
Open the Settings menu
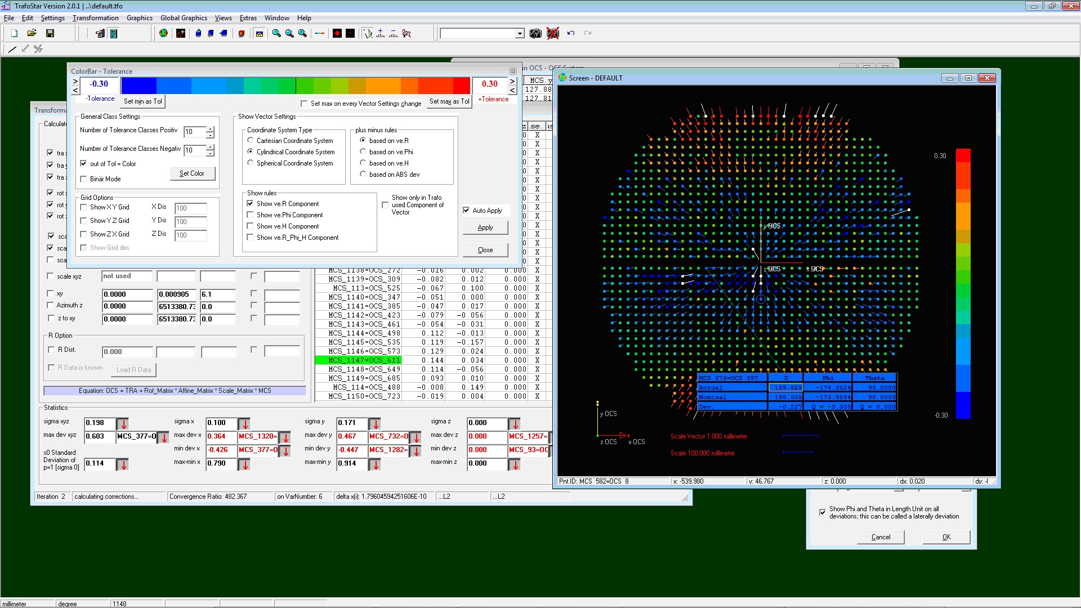point(53,18)
